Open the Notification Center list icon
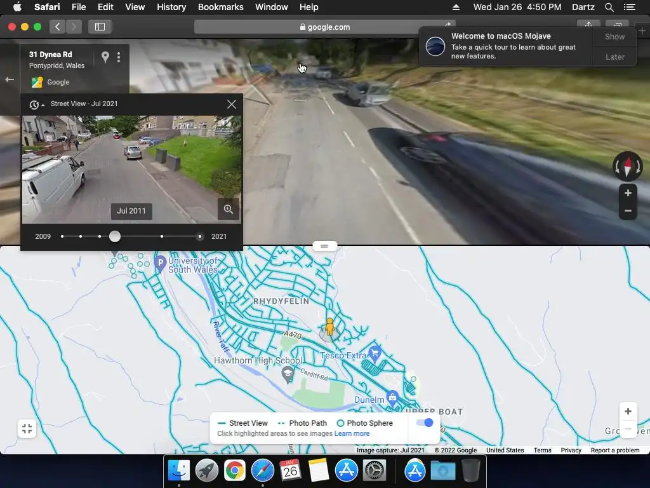This screenshot has width=650, height=488. 630,7
